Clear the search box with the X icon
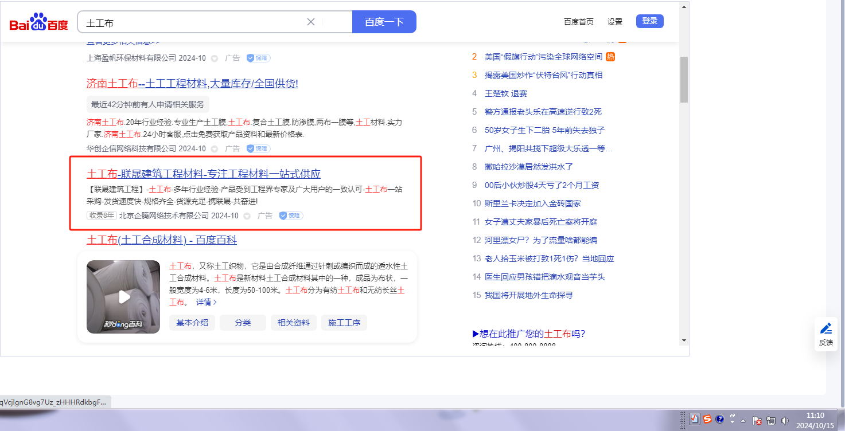Image resolution: width=845 pixels, height=431 pixels. tap(311, 22)
